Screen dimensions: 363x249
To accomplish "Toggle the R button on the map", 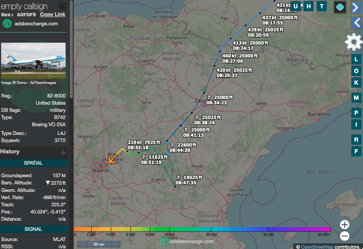I will [x=356, y=140].
